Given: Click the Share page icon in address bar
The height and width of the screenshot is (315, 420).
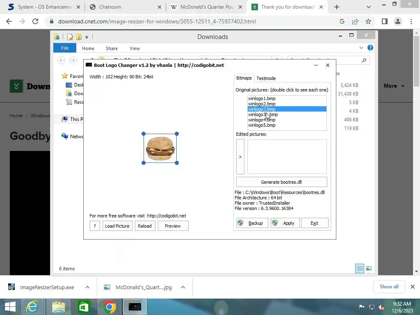Looking at the screenshot, I should 355,21.
